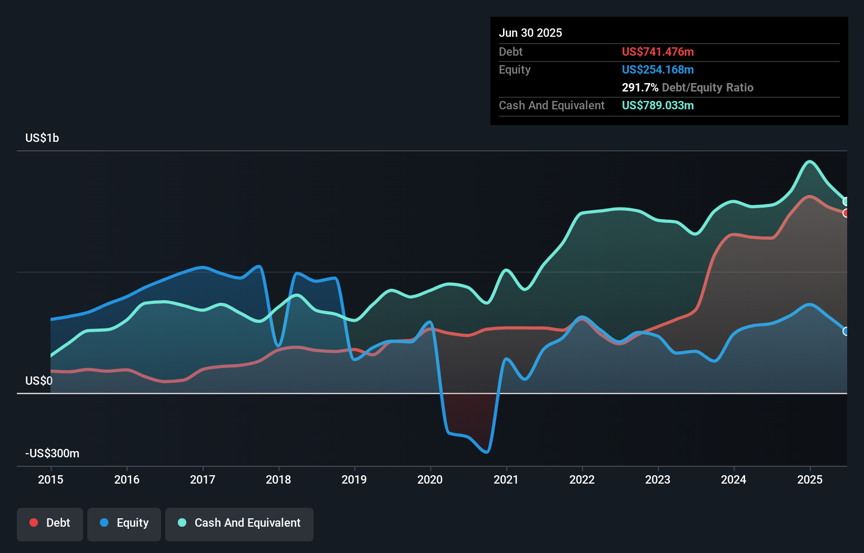Image resolution: width=864 pixels, height=553 pixels.
Task: Click the Jun 30 2025 tooltip date
Action: 530,33
